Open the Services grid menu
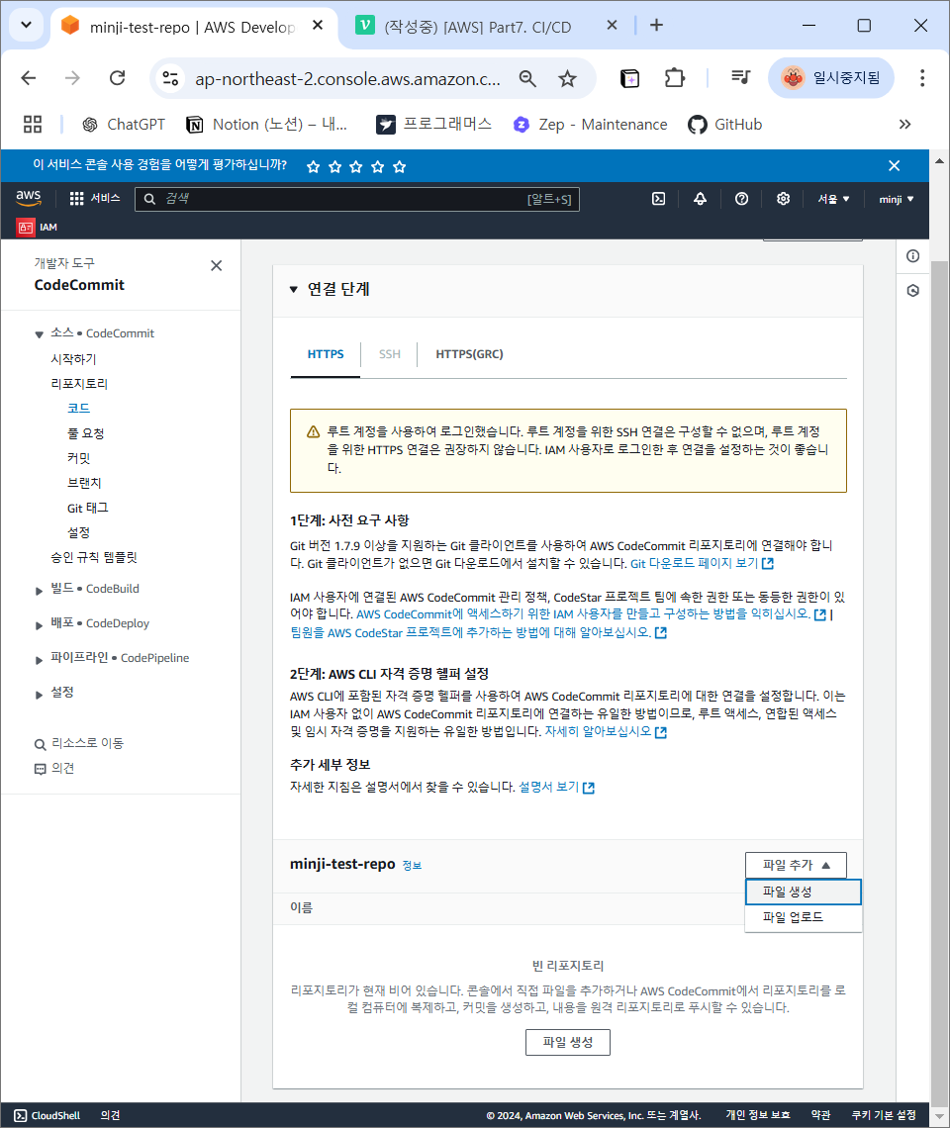The image size is (950, 1128). [95, 199]
